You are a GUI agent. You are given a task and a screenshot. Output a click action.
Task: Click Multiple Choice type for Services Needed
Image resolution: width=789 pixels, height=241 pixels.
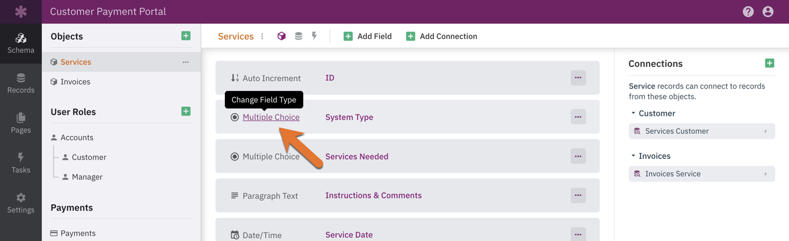pos(271,157)
